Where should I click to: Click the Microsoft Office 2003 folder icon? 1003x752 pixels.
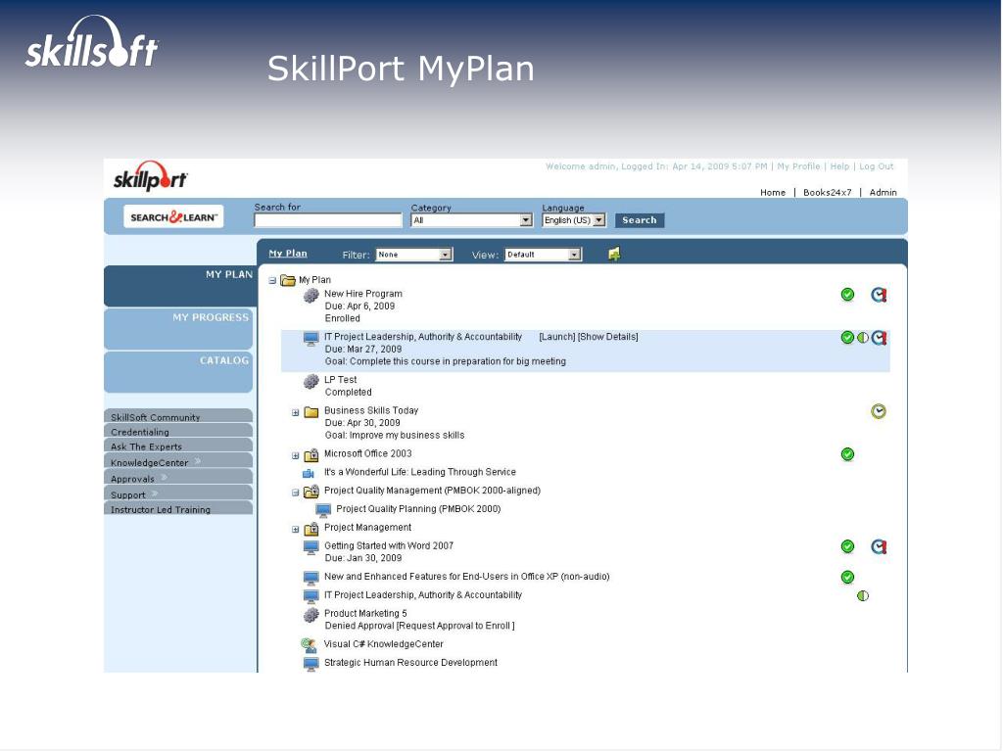coord(311,455)
